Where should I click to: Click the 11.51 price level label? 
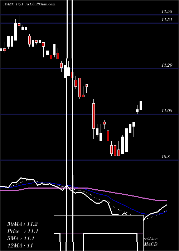click(x=167, y=20)
